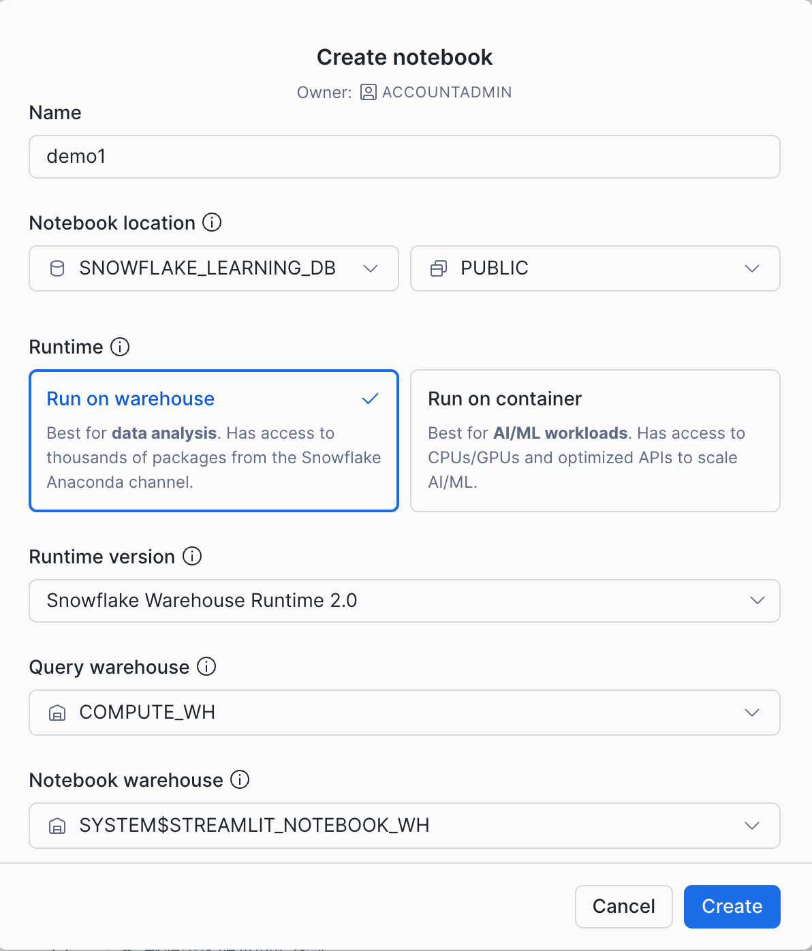Screen dimensions: 812x951
Task: Open the PUBLIC schema dropdown
Action: coord(595,268)
